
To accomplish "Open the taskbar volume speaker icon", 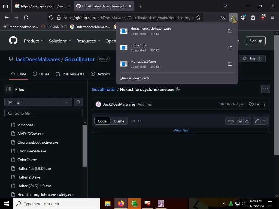I will tap(244, 204).
